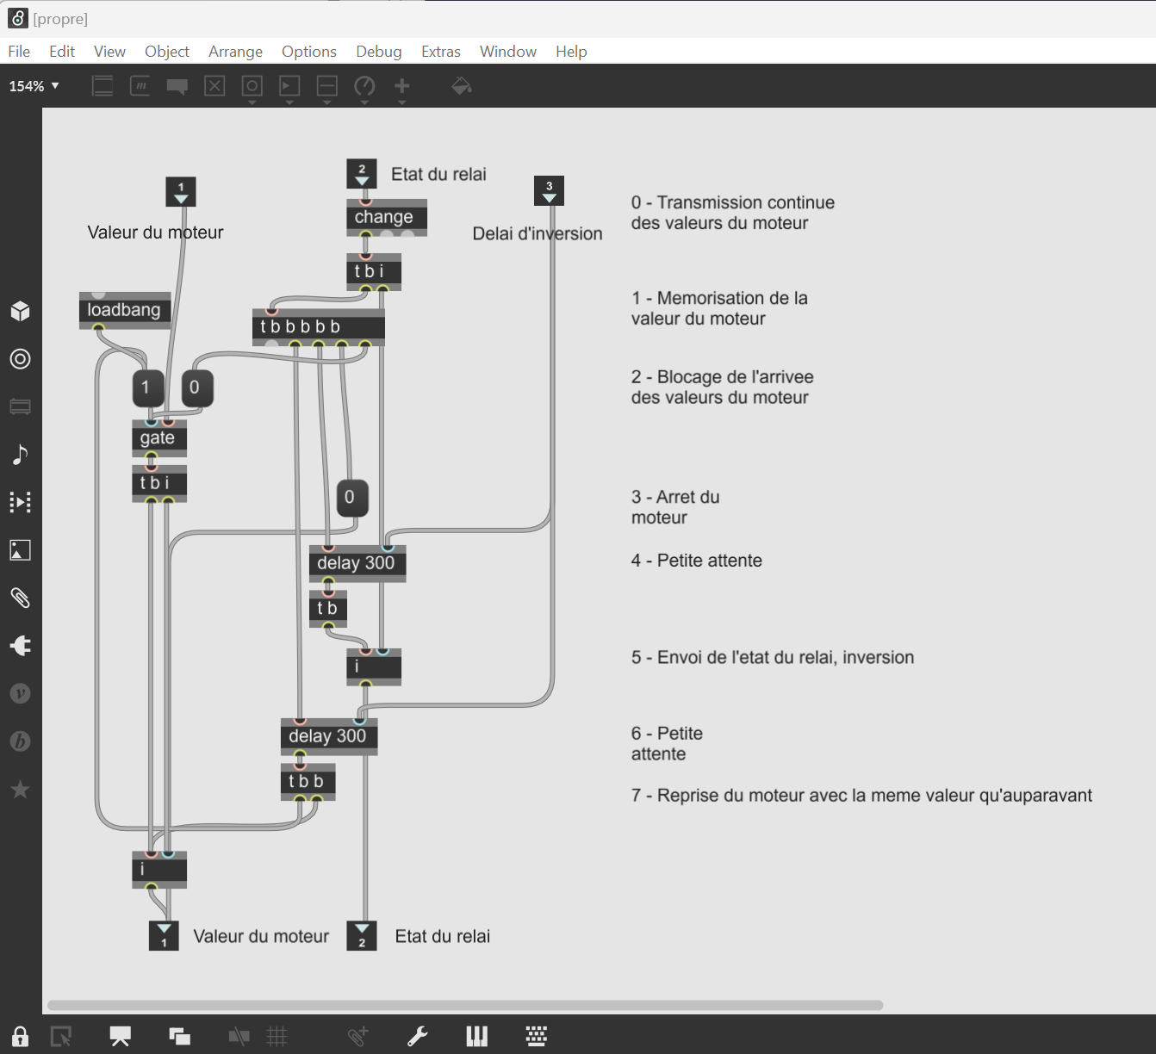Open the Debug menu
Screen dimensions: 1156x1054
tap(379, 52)
